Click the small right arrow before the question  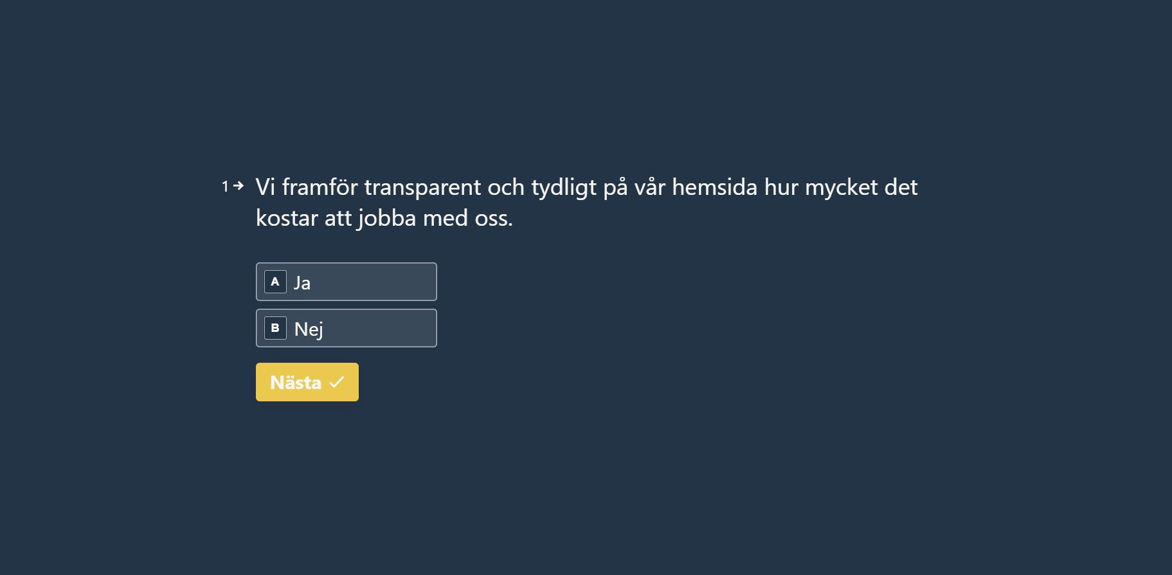pos(239,186)
